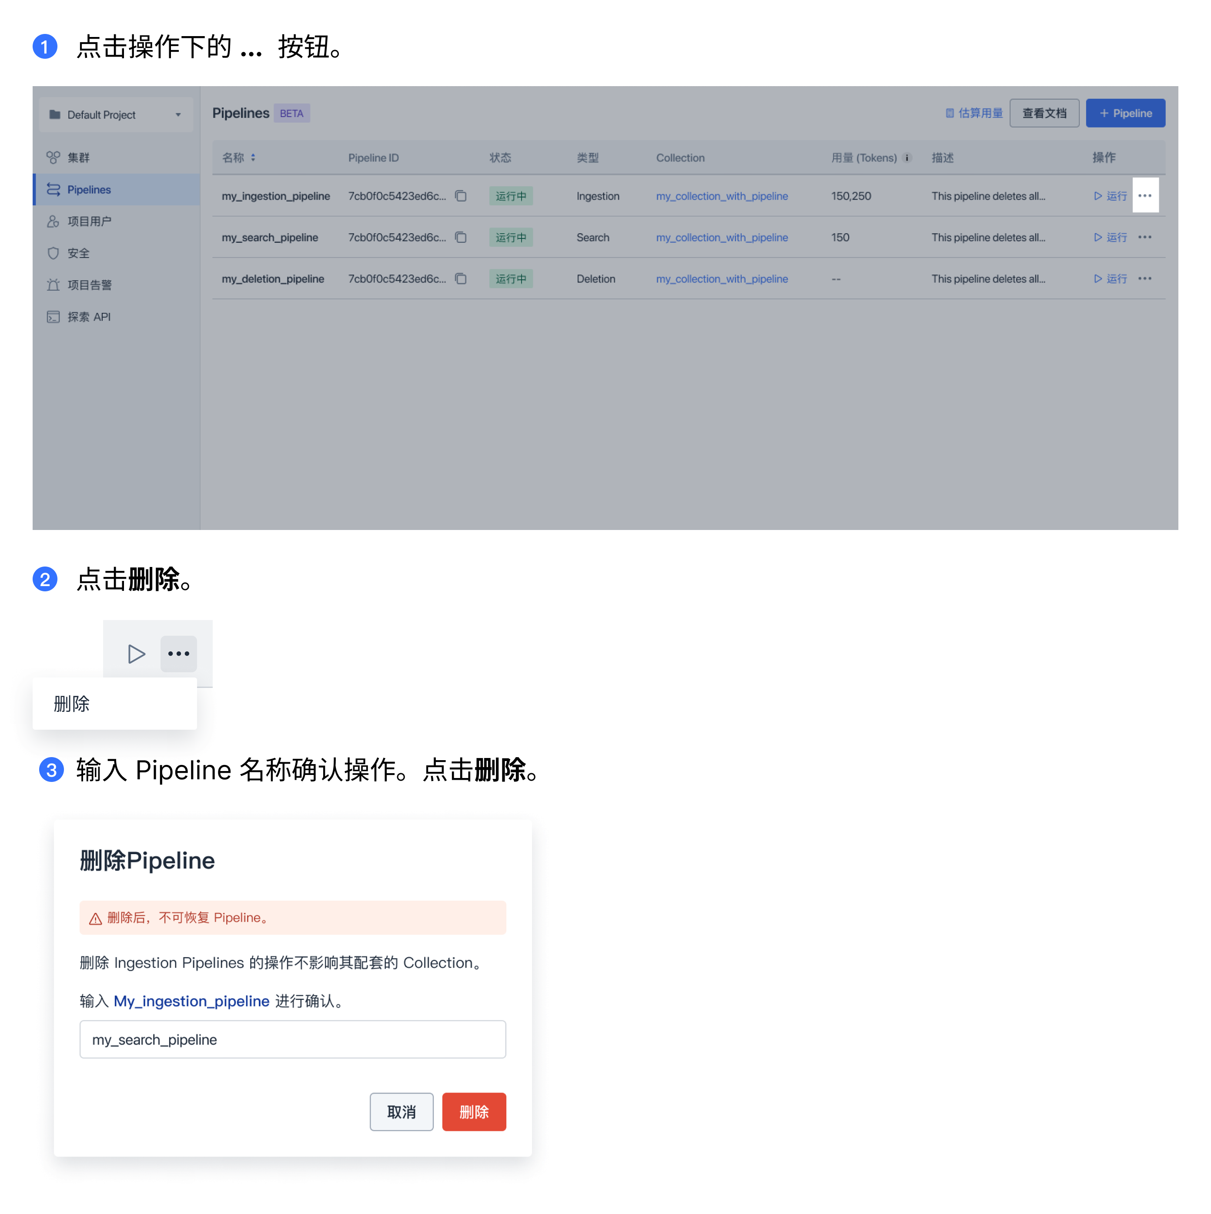Click 运行中 status badge of my_search_pipeline
Viewport: 1211px width, 1214px height.
click(x=511, y=238)
